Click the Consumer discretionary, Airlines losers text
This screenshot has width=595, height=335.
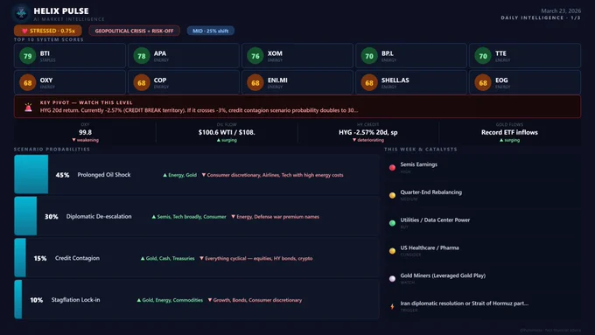point(272,175)
